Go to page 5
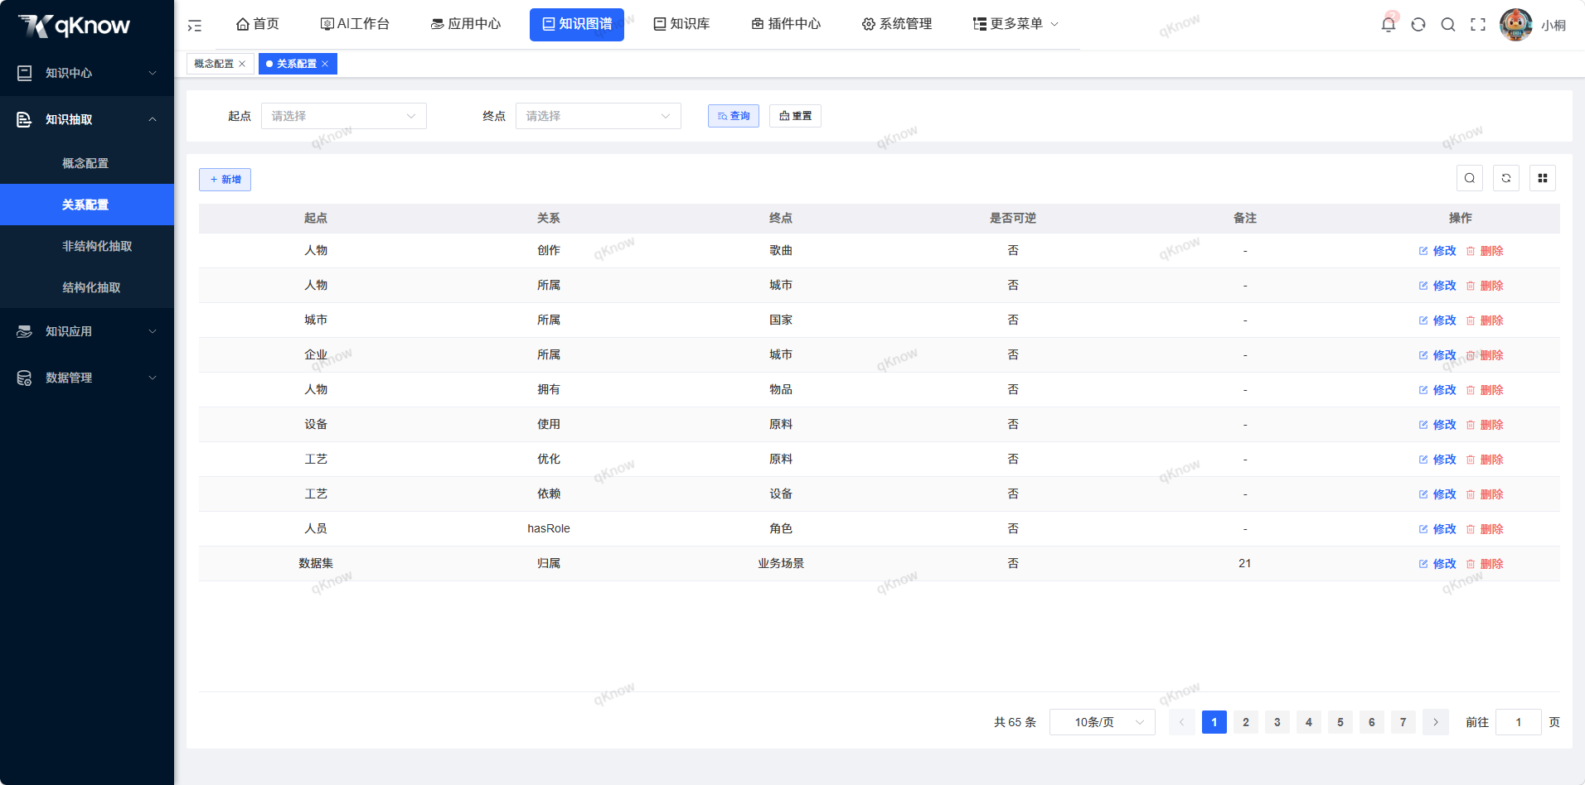This screenshot has height=785, width=1585. 1340,722
